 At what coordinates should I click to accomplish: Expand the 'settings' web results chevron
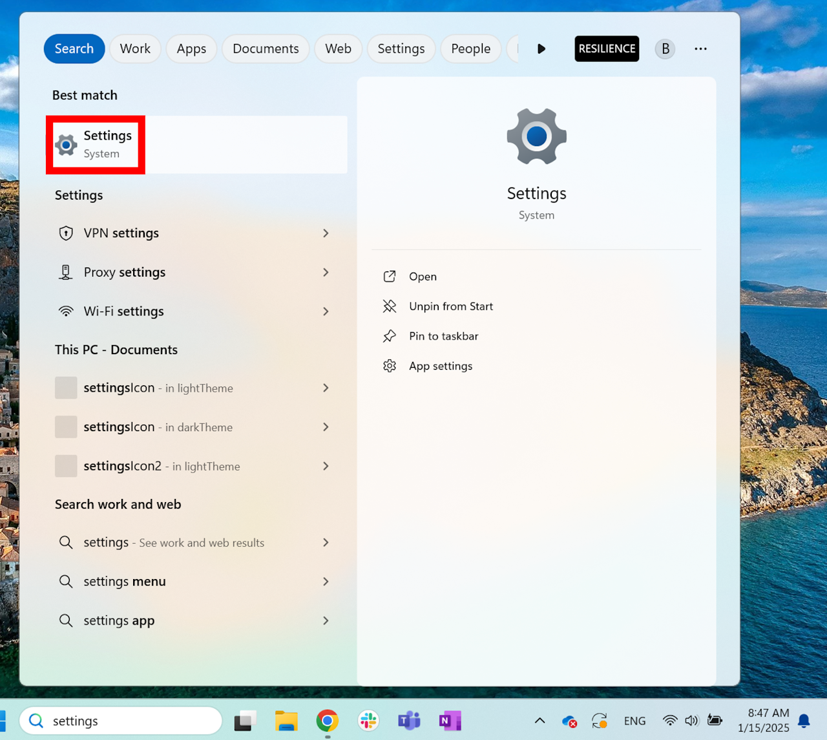tap(326, 542)
